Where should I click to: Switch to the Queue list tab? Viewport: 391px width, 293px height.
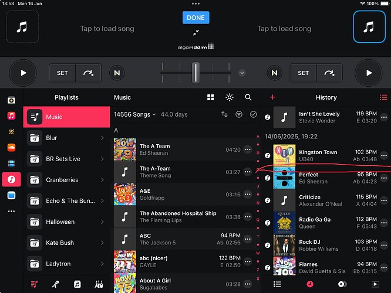coord(277,284)
